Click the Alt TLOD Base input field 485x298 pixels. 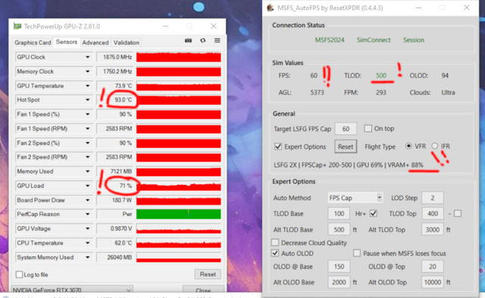click(x=339, y=230)
